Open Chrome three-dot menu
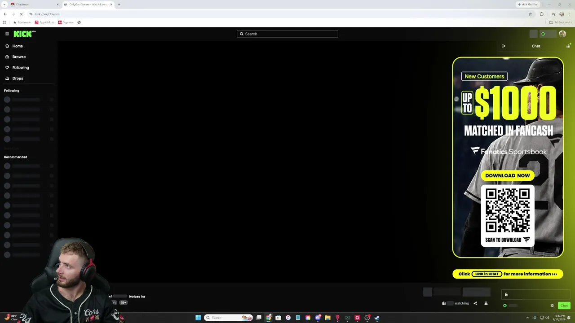This screenshot has width=575, height=323. (570, 14)
